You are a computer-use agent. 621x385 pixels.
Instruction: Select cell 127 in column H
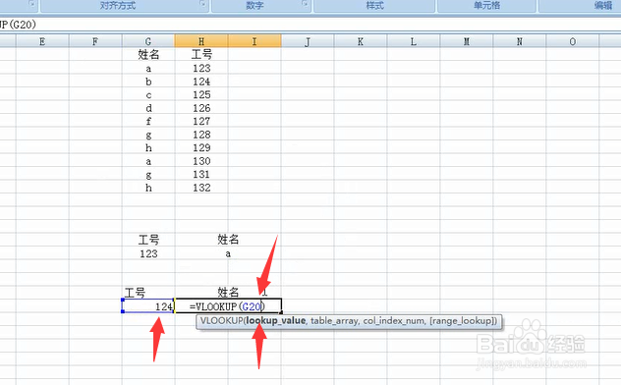tap(201, 121)
